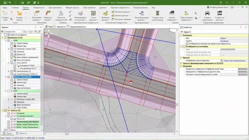Open Только для отрицательных dropdown value
Image resolution: width=249 pixels, height=140 pixels.
coord(234,61)
